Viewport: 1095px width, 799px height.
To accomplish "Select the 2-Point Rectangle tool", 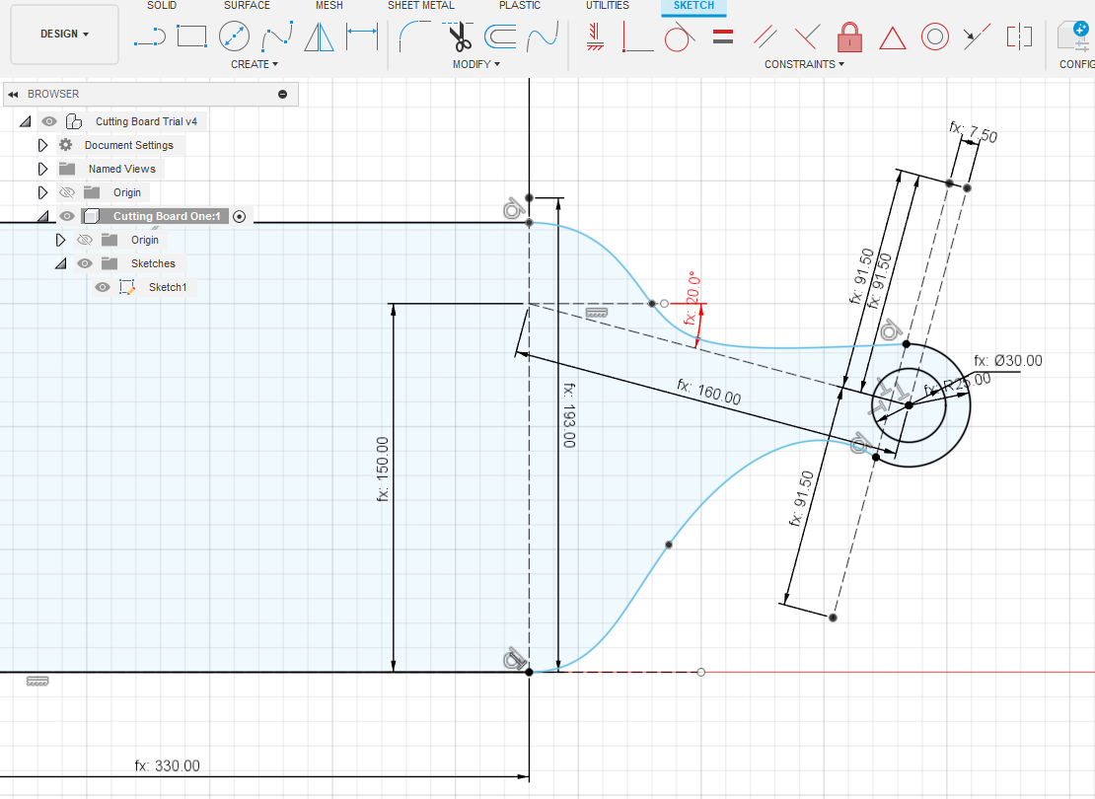I will click(192, 37).
